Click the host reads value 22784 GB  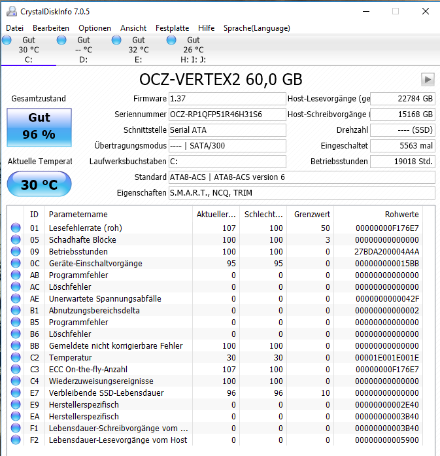(403, 99)
